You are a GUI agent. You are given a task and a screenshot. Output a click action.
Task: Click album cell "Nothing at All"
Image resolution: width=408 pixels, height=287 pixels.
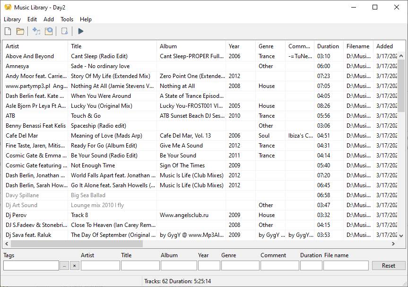177,86
